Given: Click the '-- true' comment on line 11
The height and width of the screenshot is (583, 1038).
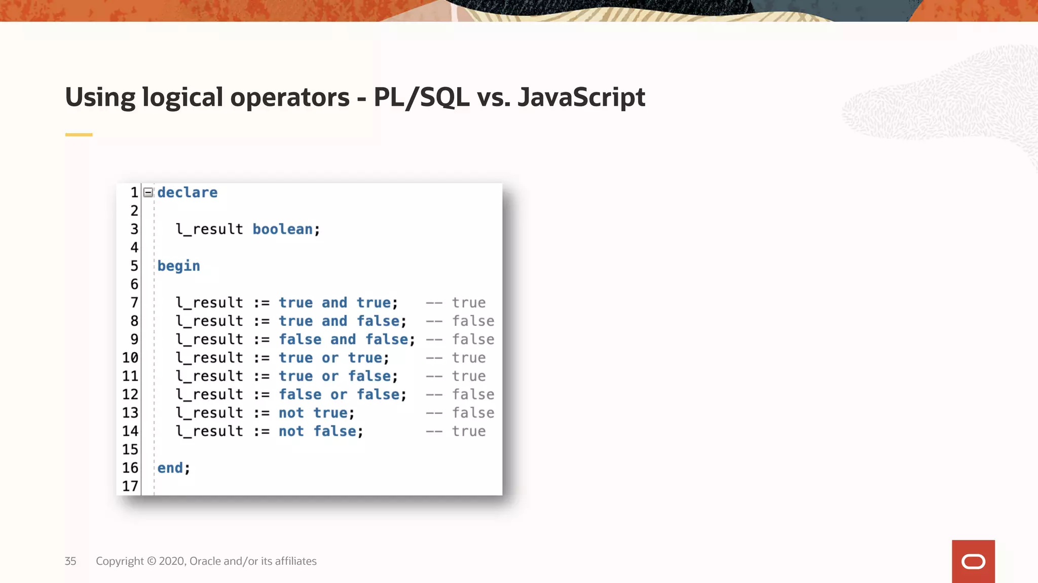Looking at the screenshot, I should pos(456,376).
